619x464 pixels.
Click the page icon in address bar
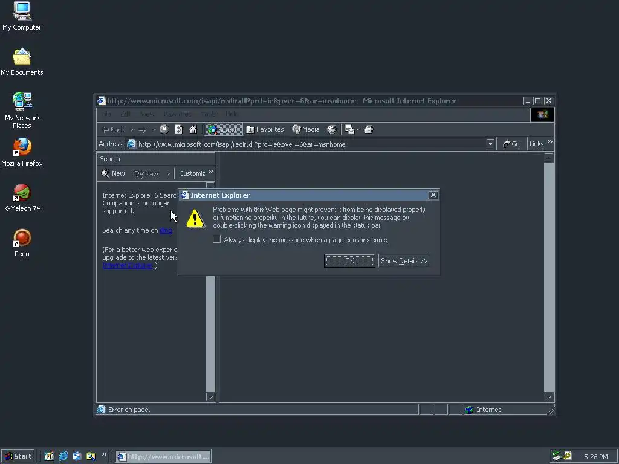pos(131,144)
